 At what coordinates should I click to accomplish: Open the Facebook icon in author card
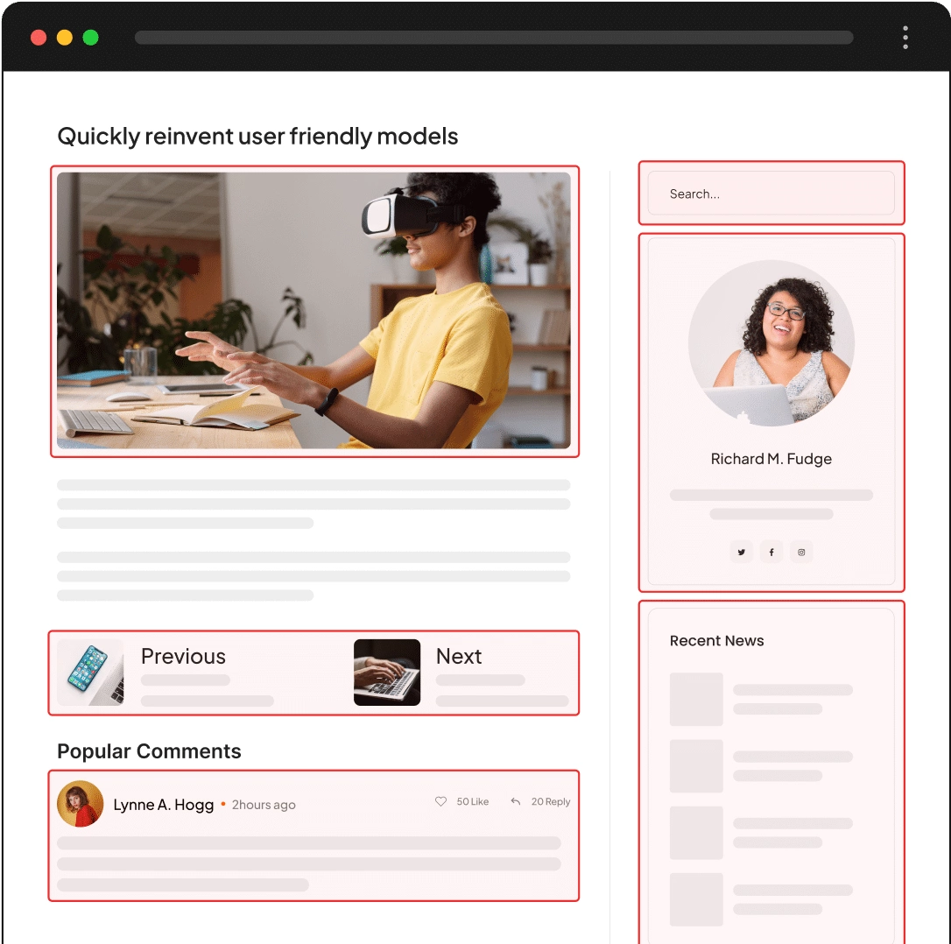771,552
